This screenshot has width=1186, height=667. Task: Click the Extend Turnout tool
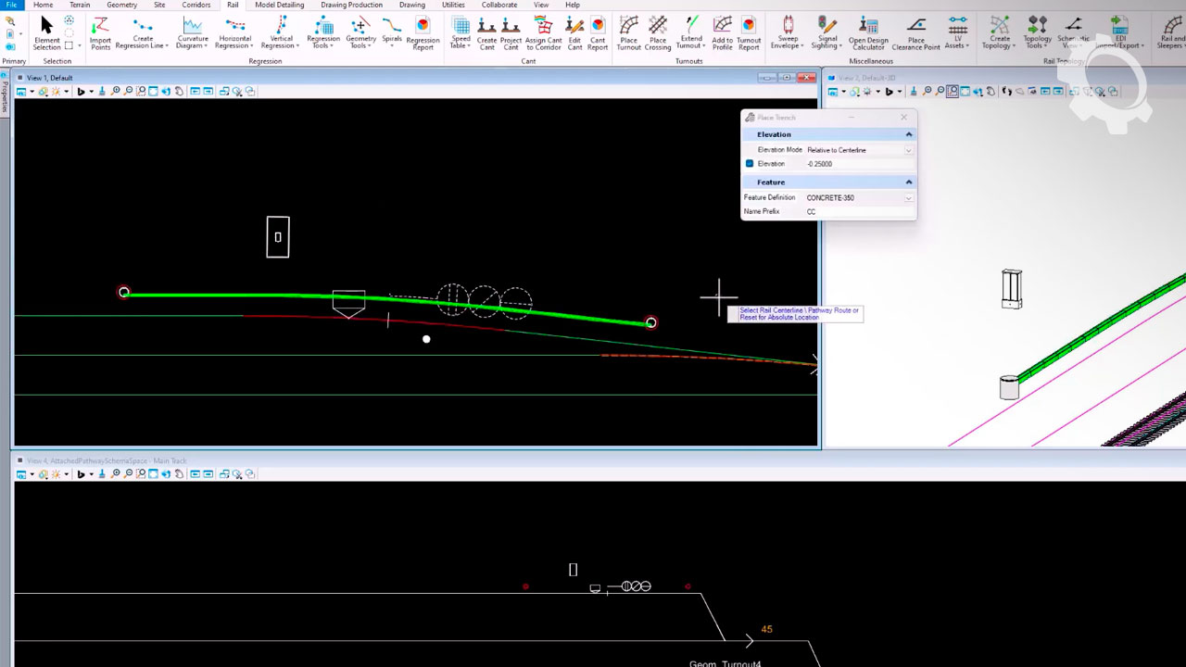click(x=691, y=32)
